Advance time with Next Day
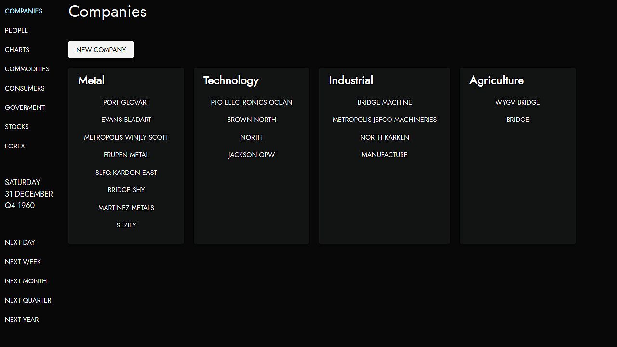Viewport: 617px width, 347px height. pos(20,242)
